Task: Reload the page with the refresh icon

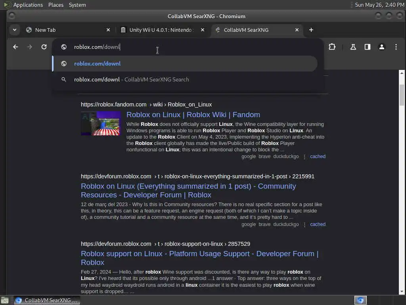Action: (44, 47)
